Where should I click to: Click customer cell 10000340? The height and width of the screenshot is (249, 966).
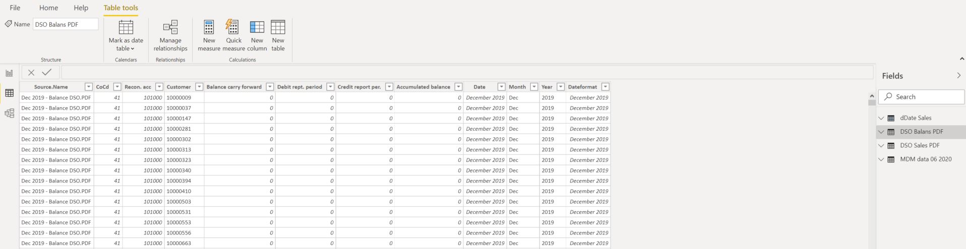(x=184, y=171)
